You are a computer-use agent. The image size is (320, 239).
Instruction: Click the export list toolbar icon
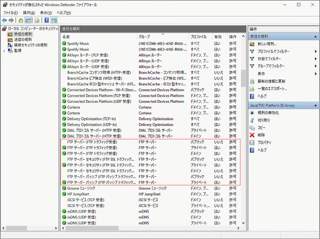click(x=37, y=20)
